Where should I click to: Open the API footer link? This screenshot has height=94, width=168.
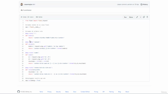click(x=103, y=92)
